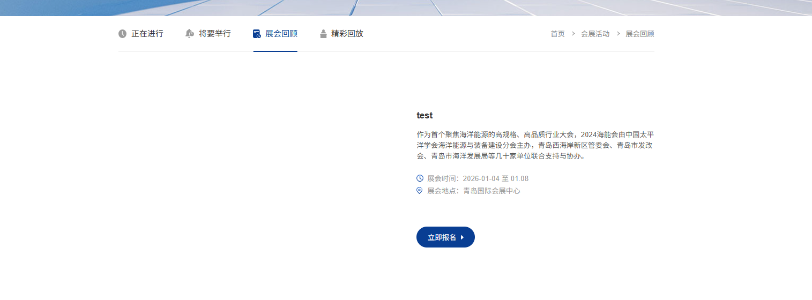Click the 立即报名 register button
The image size is (812, 300).
click(x=445, y=237)
